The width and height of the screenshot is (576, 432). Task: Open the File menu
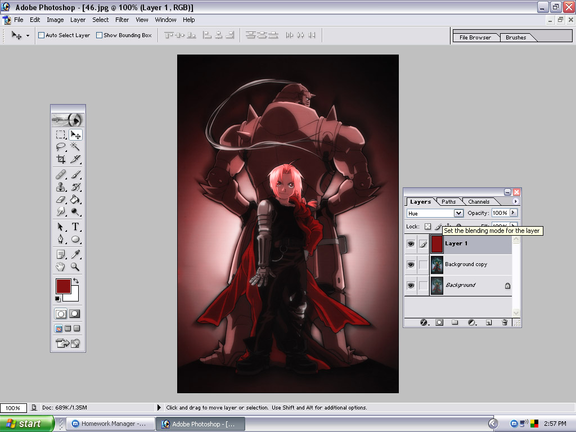pyautogui.click(x=19, y=20)
